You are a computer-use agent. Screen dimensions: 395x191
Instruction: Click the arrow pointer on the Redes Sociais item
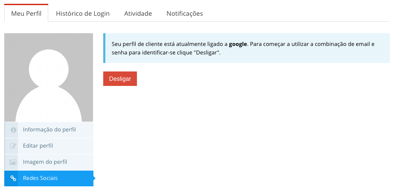pos(94,178)
